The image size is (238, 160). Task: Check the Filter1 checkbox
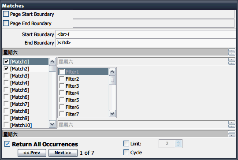pos(62,71)
